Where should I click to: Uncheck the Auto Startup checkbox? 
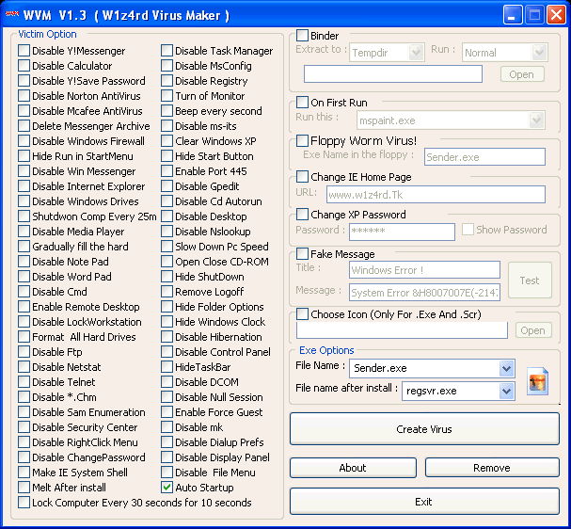(x=167, y=488)
